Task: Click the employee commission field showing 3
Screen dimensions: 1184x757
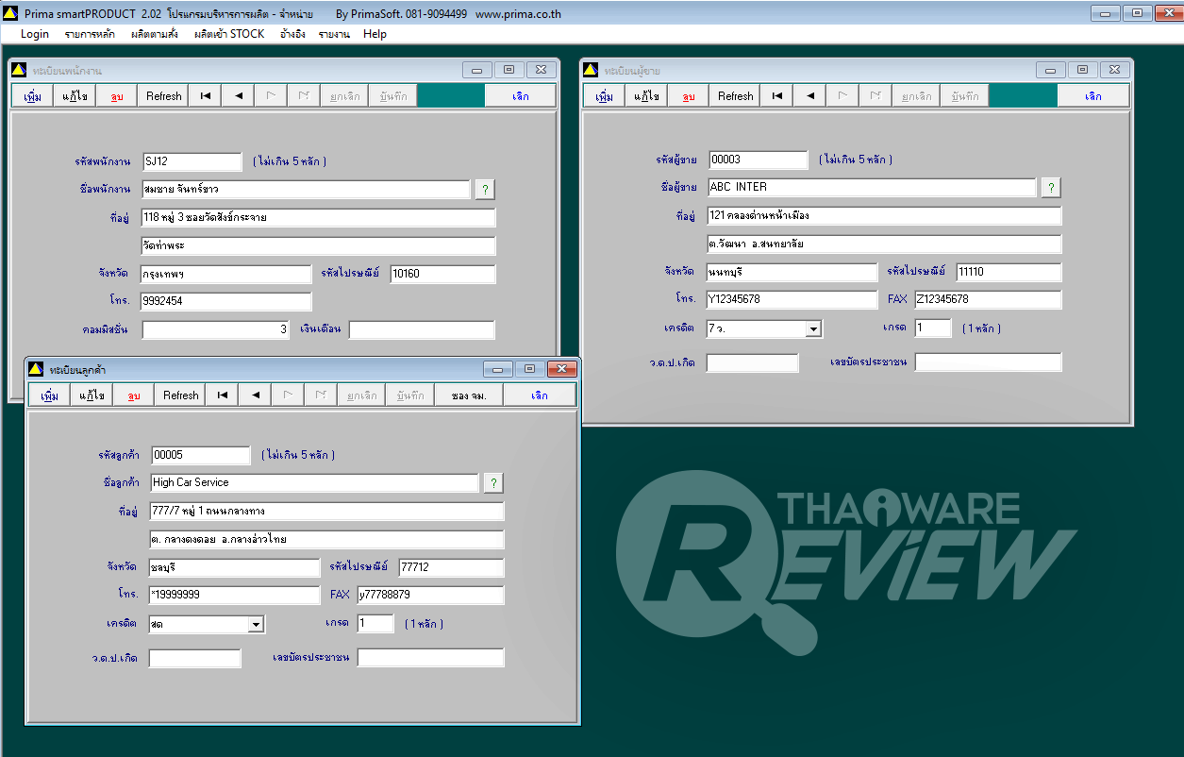Action: (x=215, y=330)
